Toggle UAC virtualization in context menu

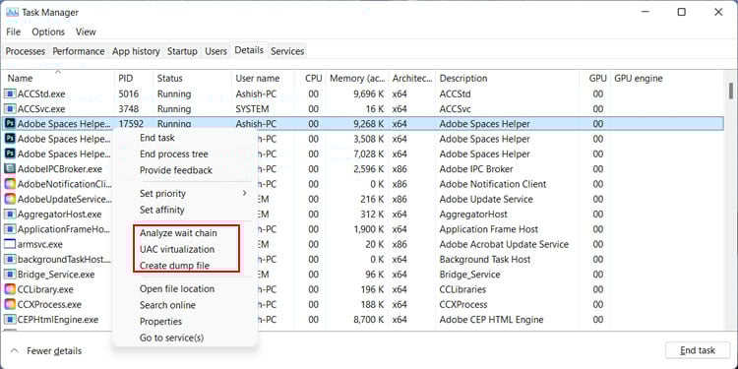coord(177,249)
